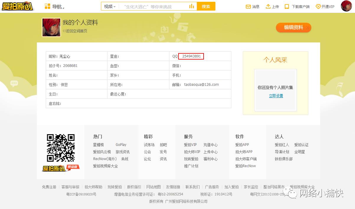Viewport: 355px width, 209px height.
Task: Follow the 返回空间首页 link
Action: click(x=75, y=31)
